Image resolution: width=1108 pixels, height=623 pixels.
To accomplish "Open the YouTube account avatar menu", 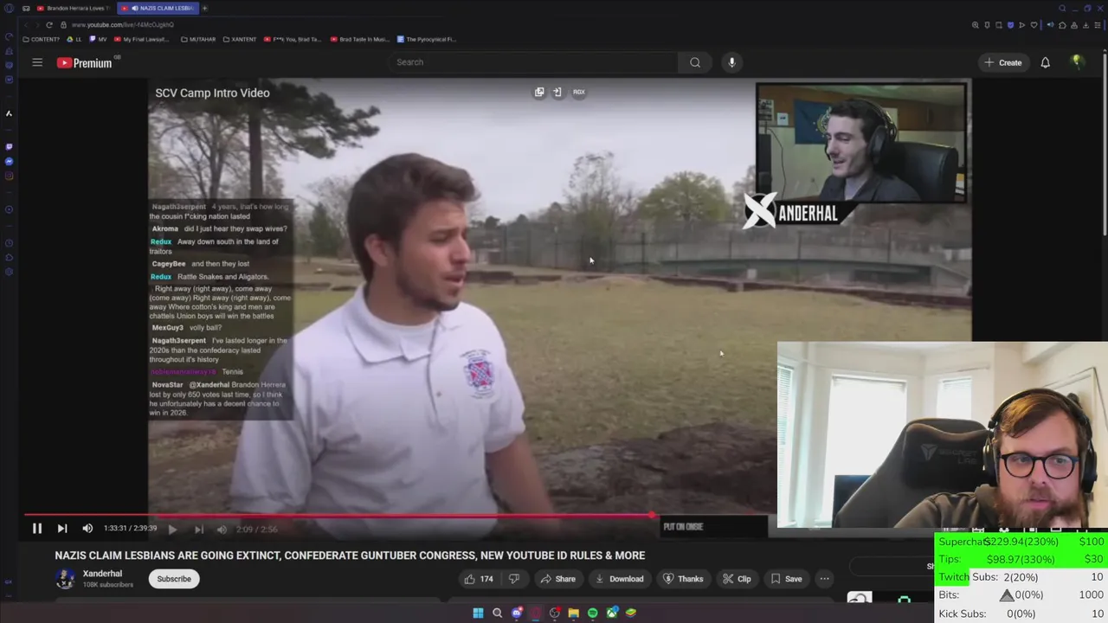I will click(x=1077, y=62).
